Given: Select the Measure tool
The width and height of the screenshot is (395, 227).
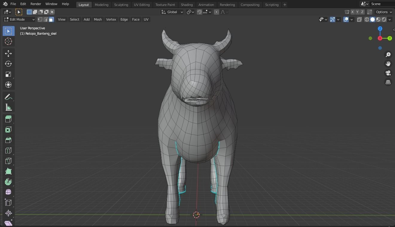Looking at the screenshot, I should pyautogui.click(x=8, y=107).
